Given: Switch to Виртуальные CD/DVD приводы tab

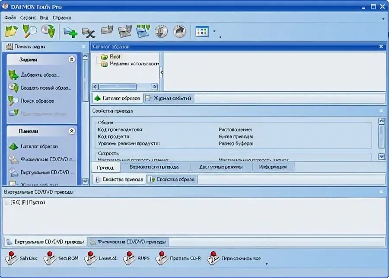Looking at the screenshot, I should pyautogui.click(x=45, y=242).
